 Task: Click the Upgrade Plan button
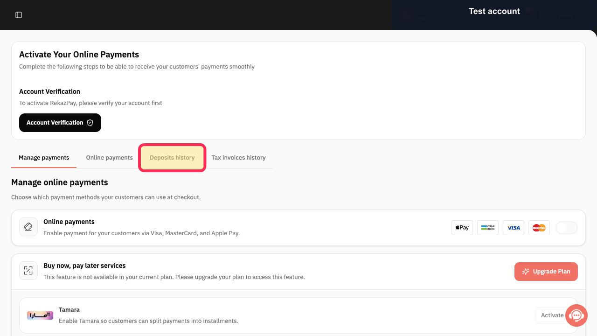pos(546,272)
